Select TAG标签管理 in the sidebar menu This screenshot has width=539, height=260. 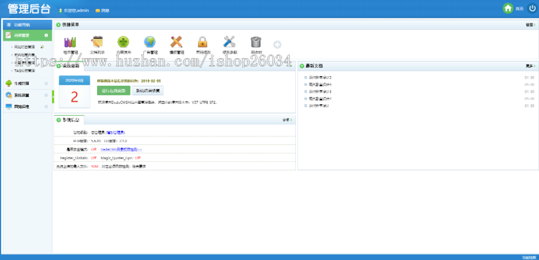pos(29,70)
